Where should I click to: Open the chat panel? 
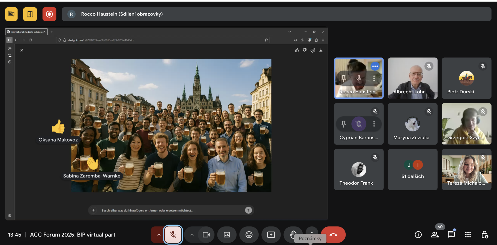[451, 235]
